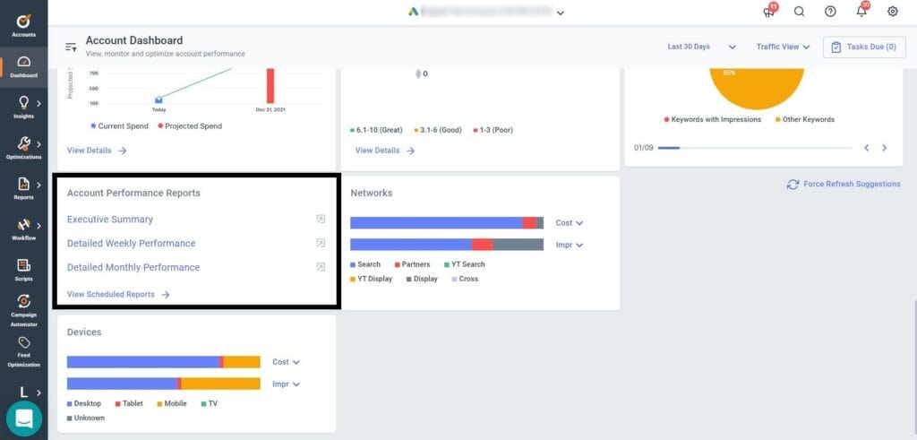Expand the account selector dropdown arrow
This screenshot has width=917, height=440.
[561, 13]
